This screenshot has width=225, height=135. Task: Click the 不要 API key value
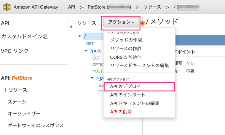click(x=190, y=71)
